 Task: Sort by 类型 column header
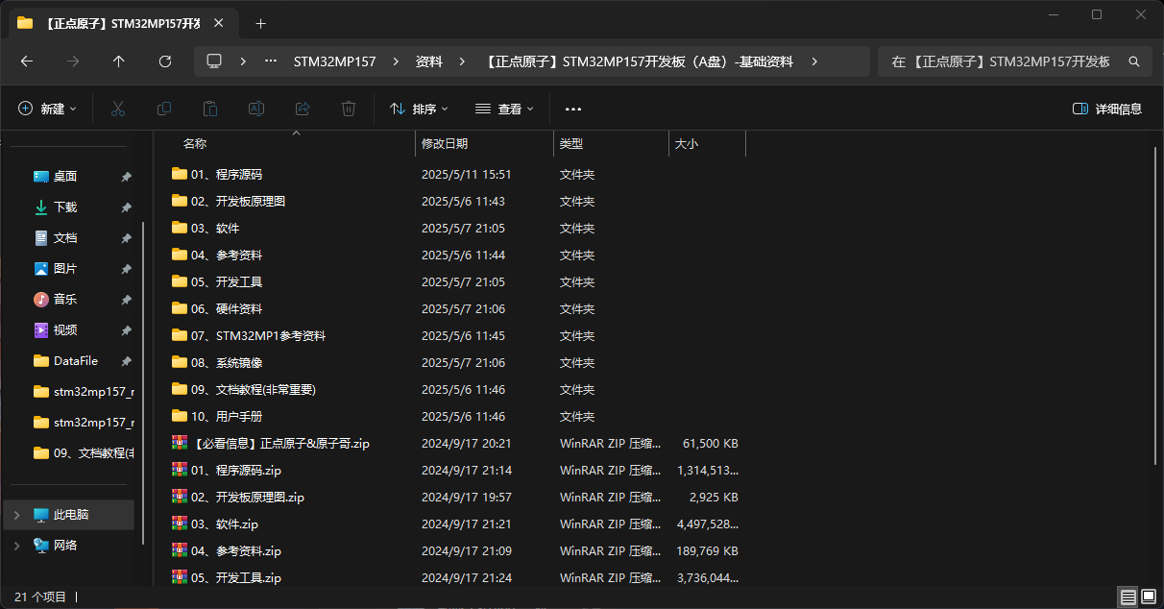point(571,144)
